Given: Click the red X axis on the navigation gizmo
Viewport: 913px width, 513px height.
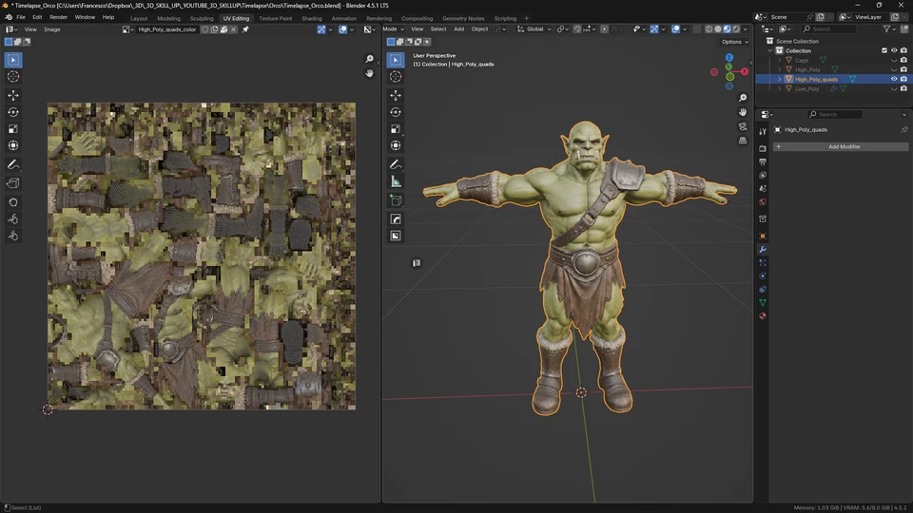Looking at the screenshot, I should pos(744,71).
